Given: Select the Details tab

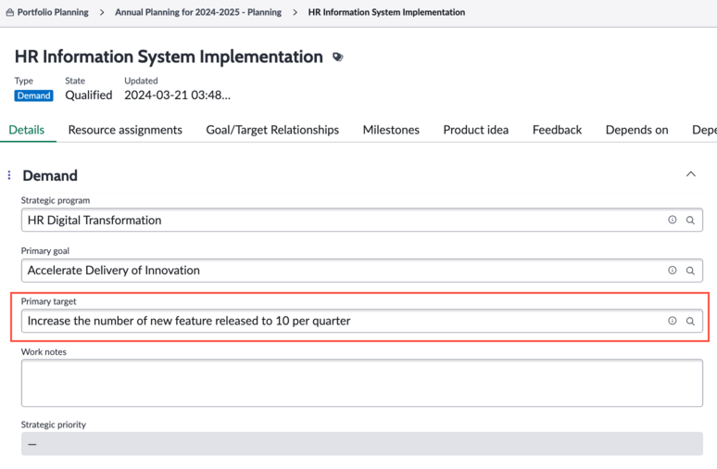Looking at the screenshot, I should point(27,130).
